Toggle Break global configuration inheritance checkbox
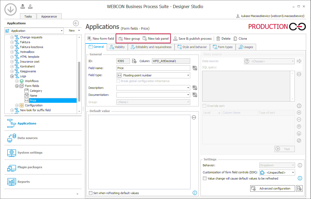 (x=118, y=81)
